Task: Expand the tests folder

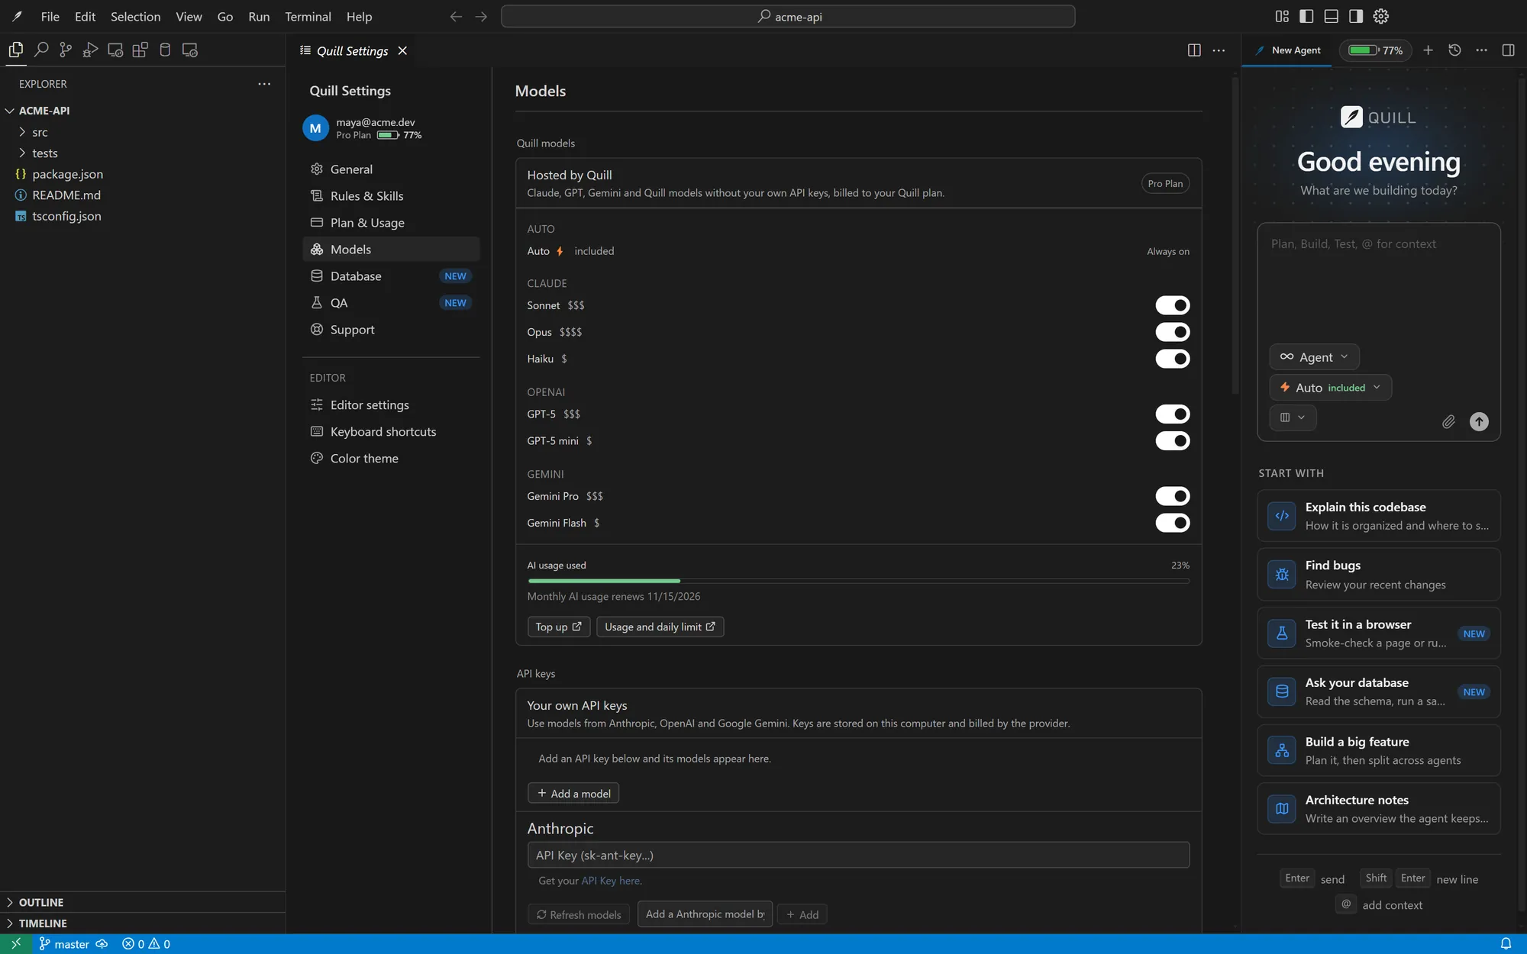Action: [143, 153]
